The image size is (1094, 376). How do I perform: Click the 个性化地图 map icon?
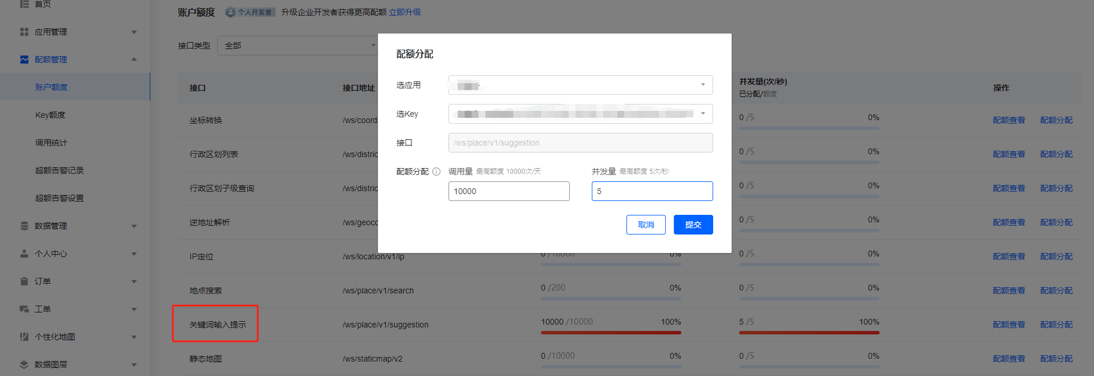[x=24, y=337]
